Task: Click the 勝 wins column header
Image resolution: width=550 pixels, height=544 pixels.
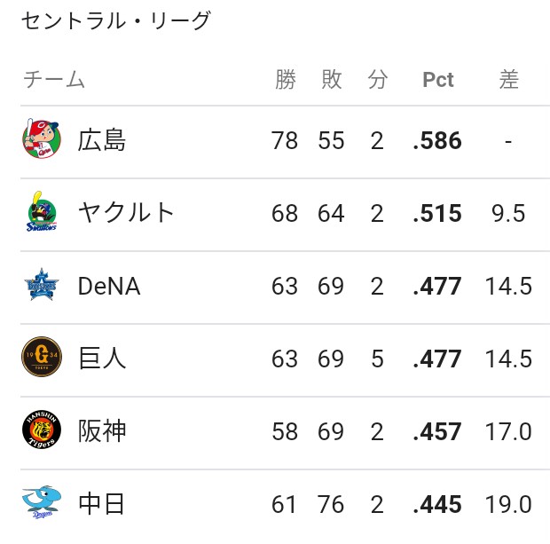Action: tap(285, 79)
